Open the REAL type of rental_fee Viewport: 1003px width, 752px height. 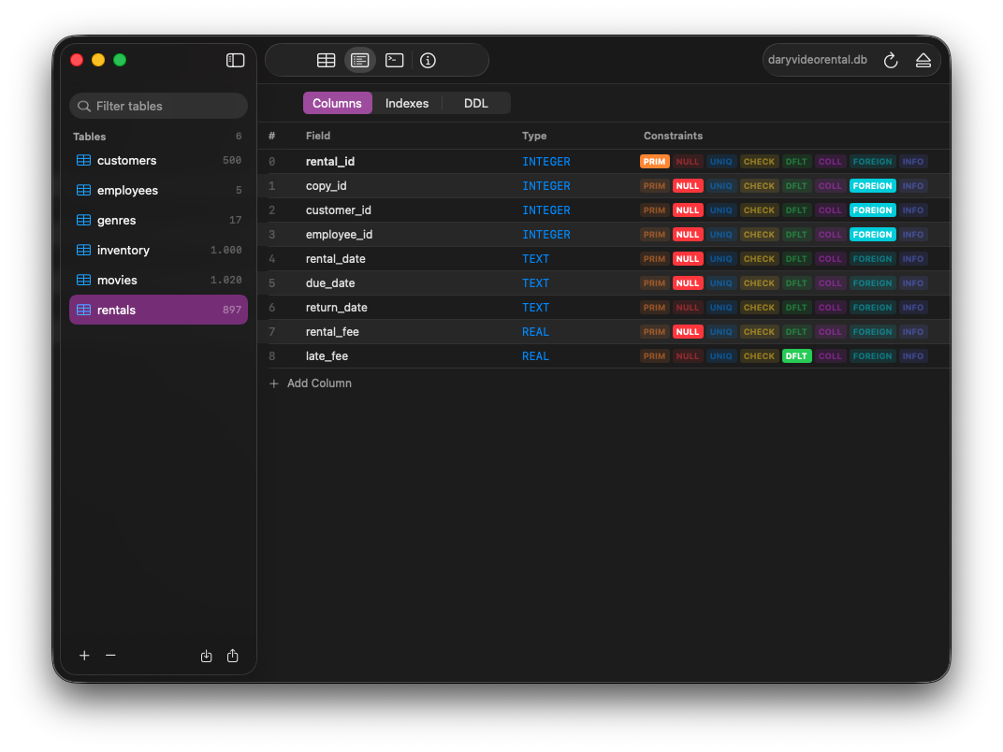[x=535, y=332]
